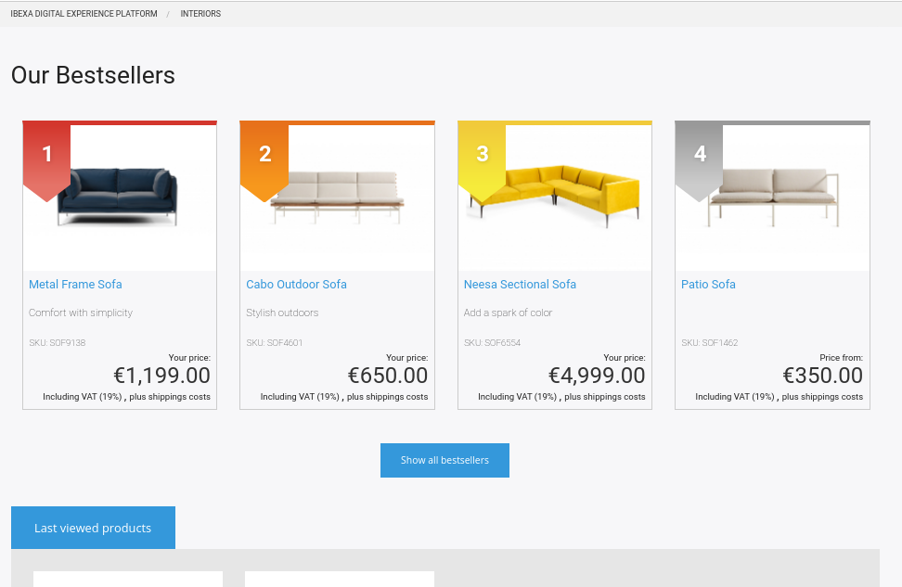The width and height of the screenshot is (902, 587).
Task: Select the Last viewed products tab
Action: click(93, 528)
